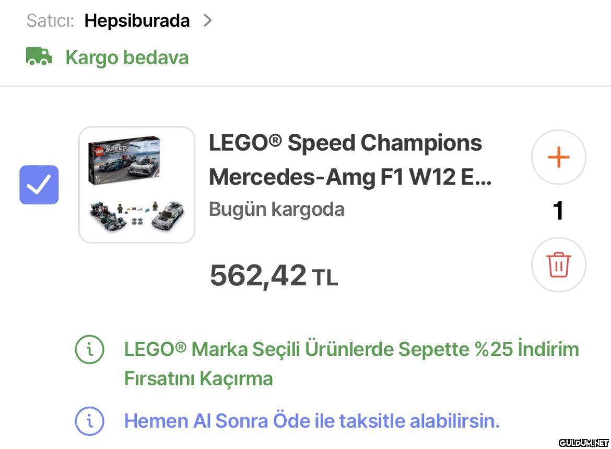Click the green delivery truck icon
This screenshot has width=611, height=449.
tap(39, 56)
